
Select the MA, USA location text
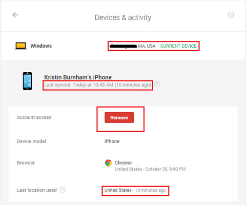tap(147, 46)
